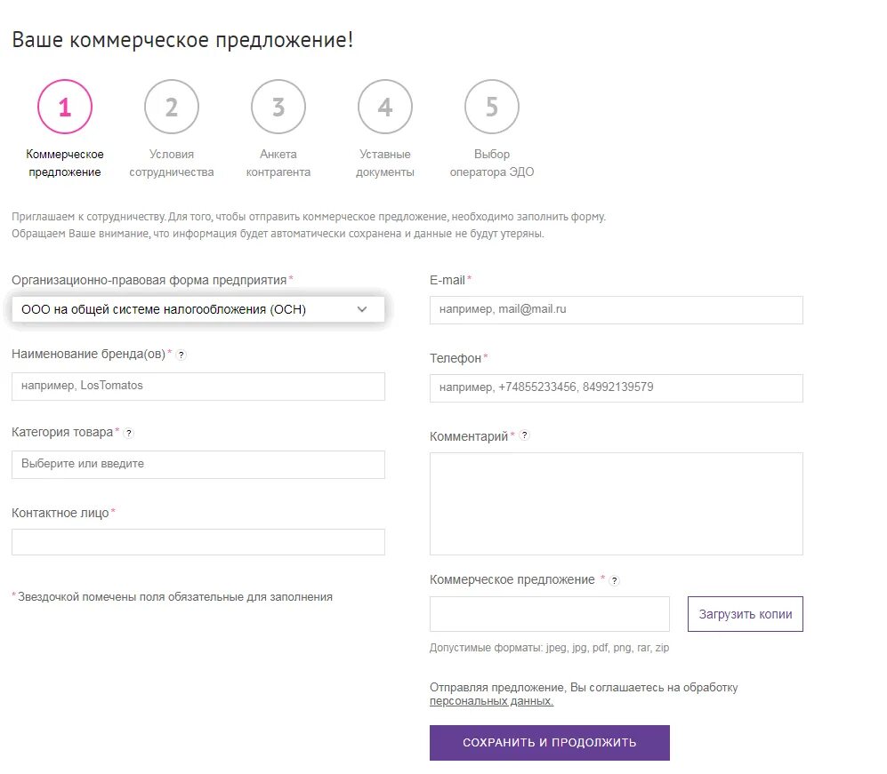Click СОХРАНИТЬ И ПРОДОЛЖИТЬ button

(x=549, y=742)
